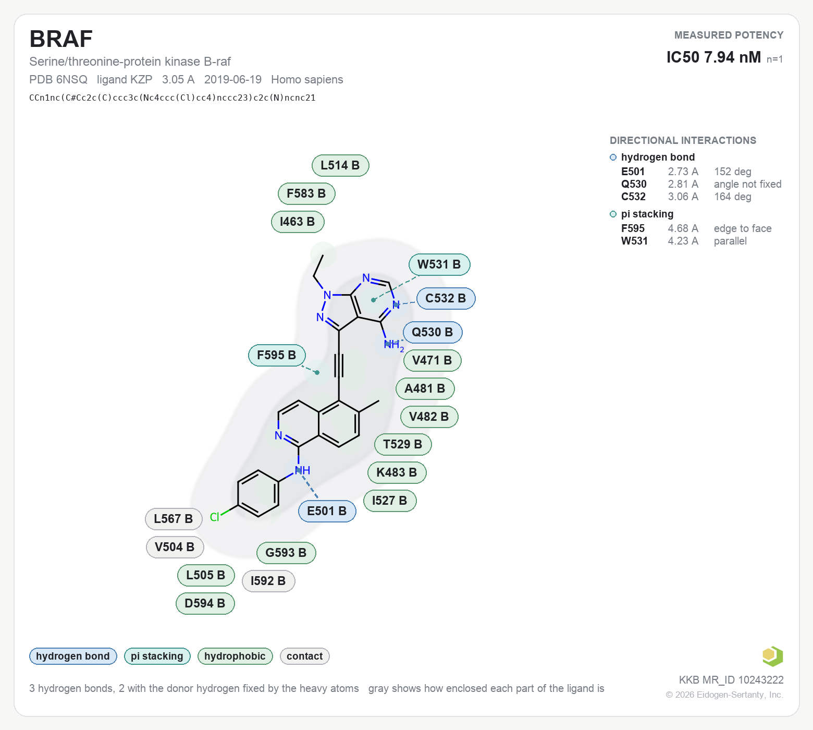Click the pi stacking legend chip
Viewport: 813px width, 730px height.
click(157, 656)
